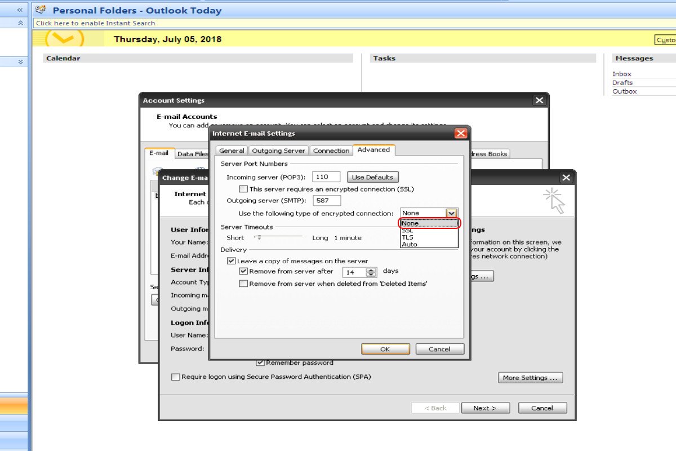Open Drafts from the Messages list
676x451 pixels.
click(x=622, y=82)
